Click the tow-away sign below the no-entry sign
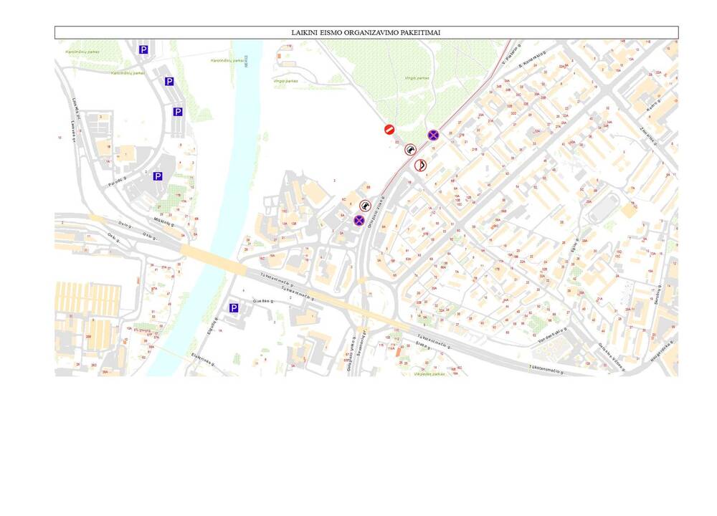717x516 pixels. tap(411, 150)
